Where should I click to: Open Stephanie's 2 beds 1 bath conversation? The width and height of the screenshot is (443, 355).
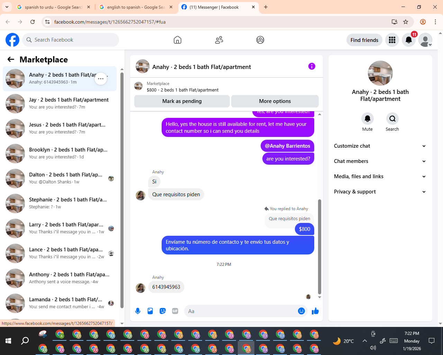pos(60,204)
